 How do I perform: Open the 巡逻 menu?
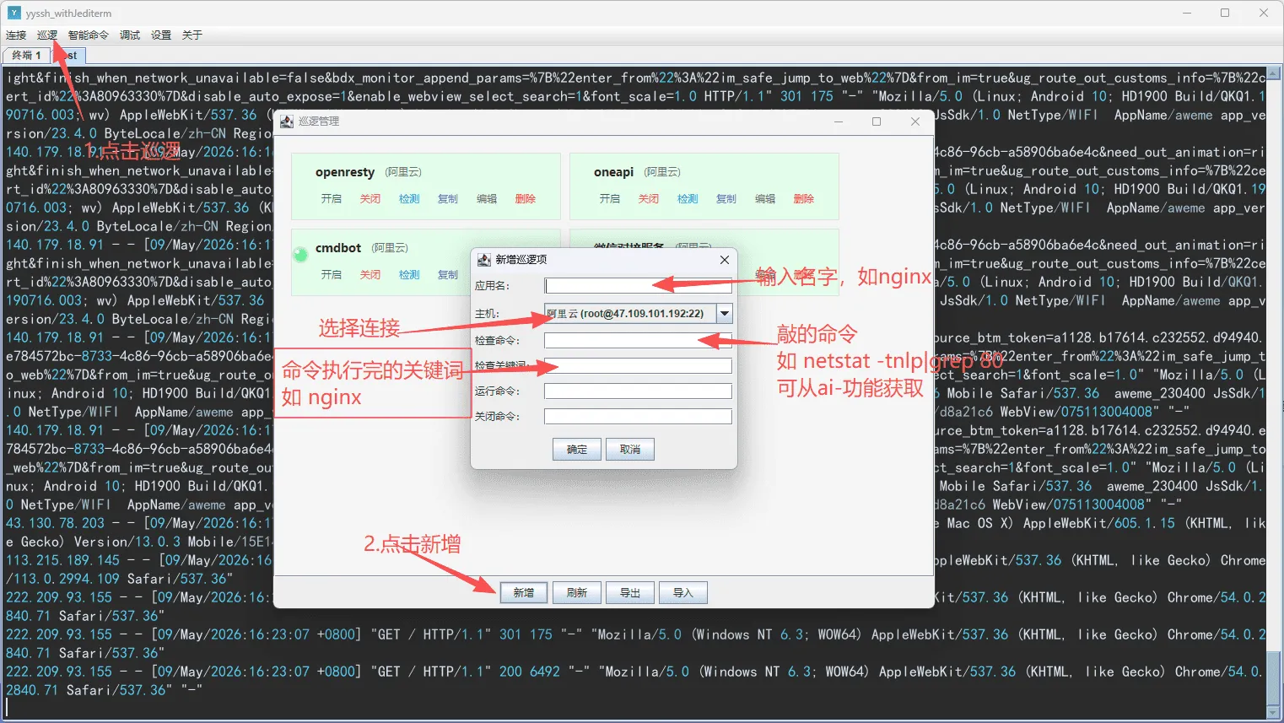pyautogui.click(x=47, y=35)
